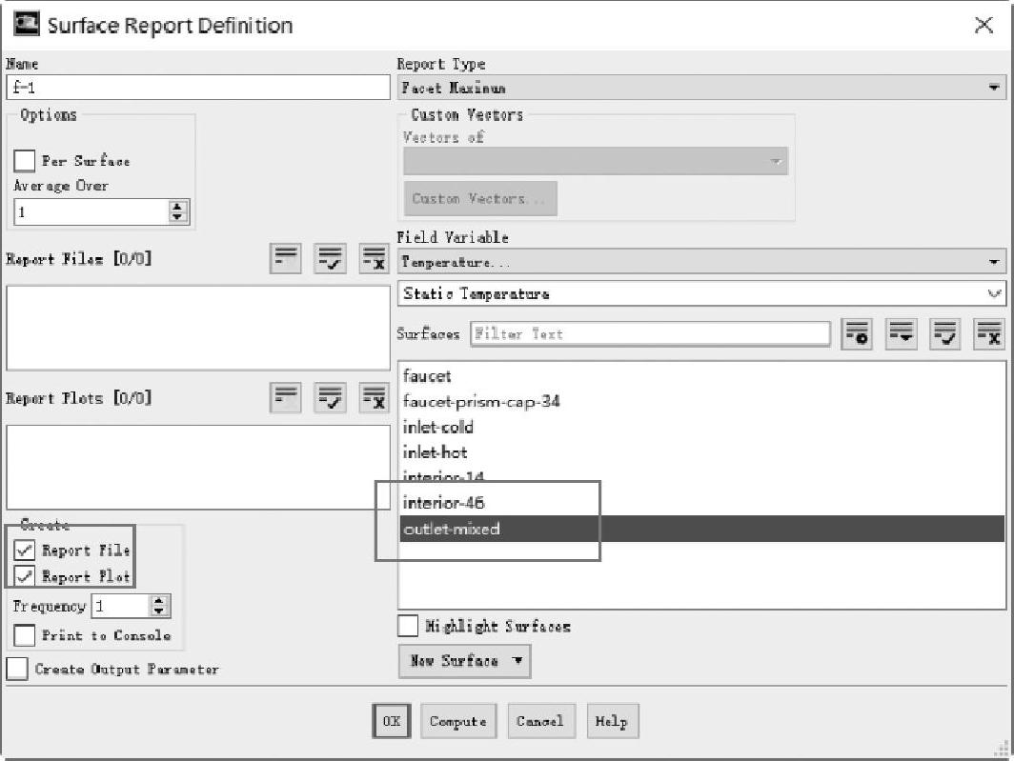Enable the Per Surface checkbox

coord(25,161)
